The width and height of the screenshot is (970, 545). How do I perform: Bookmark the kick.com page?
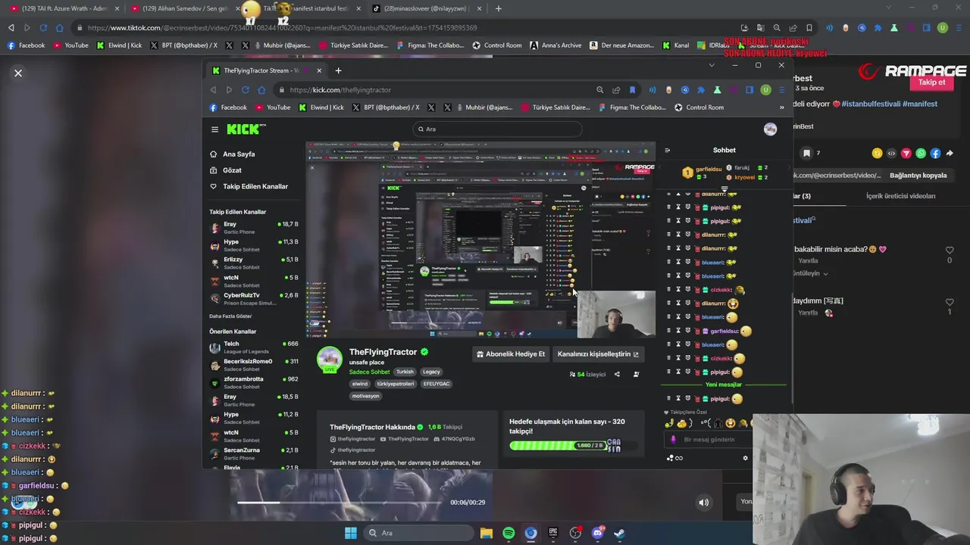click(x=632, y=90)
